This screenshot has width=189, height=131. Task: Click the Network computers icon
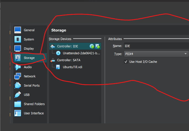coord(18,76)
